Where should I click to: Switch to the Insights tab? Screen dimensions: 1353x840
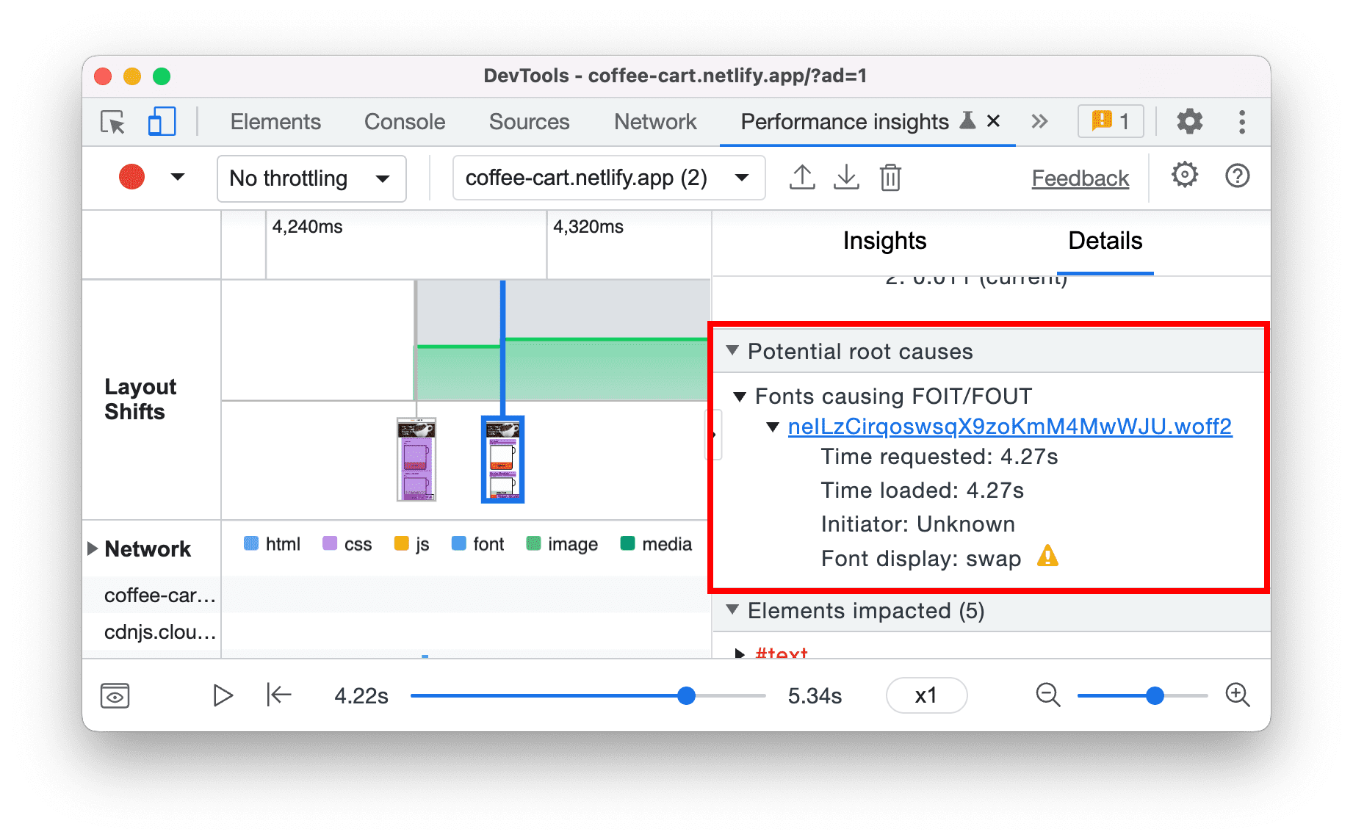tap(884, 241)
